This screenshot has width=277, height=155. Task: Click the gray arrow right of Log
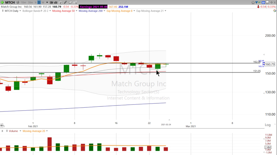(x=275, y=124)
